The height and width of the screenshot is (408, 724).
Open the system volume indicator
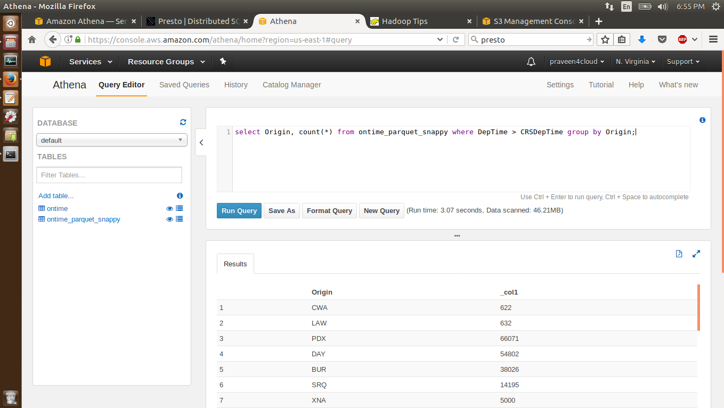[x=663, y=6]
